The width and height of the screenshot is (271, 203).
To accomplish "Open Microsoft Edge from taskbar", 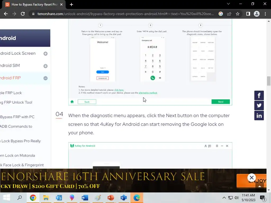I will click(137, 198).
